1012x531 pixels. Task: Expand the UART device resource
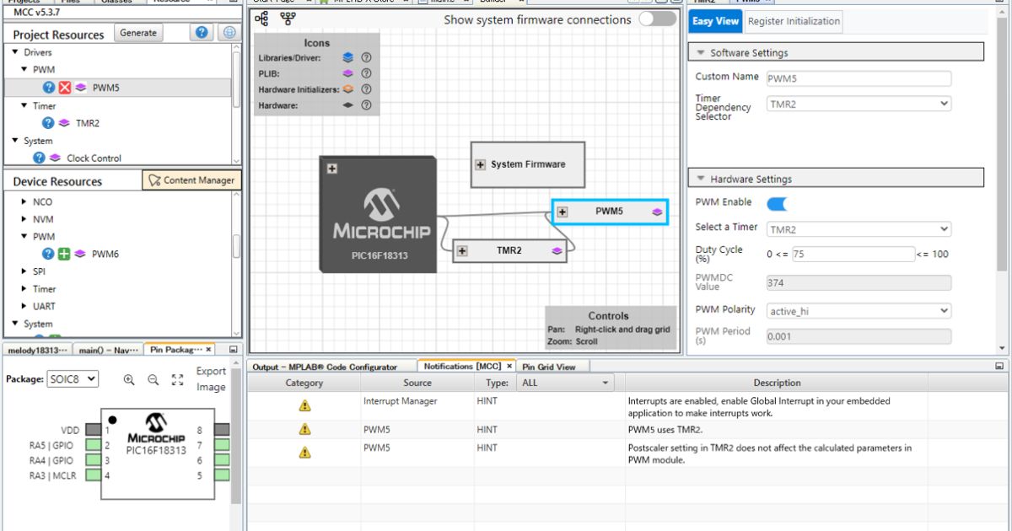(24, 306)
